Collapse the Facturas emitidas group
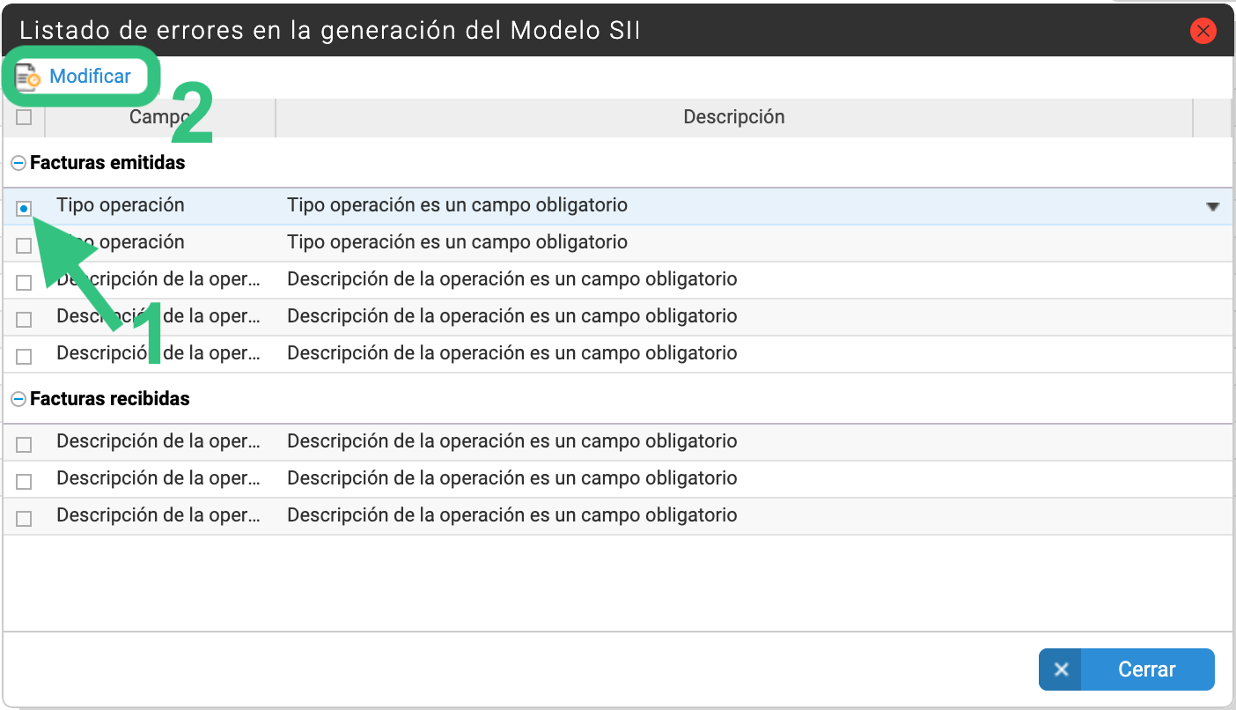1236x710 pixels. coord(18,163)
